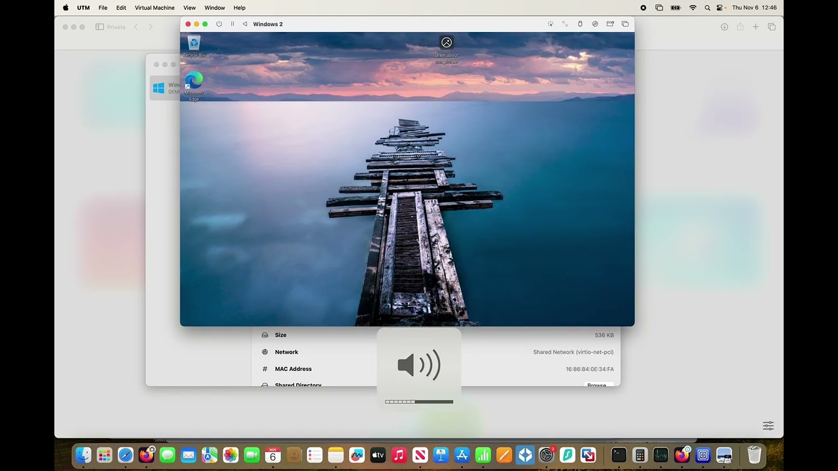Viewport: 838px width, 471px height.
Task: Show Safari tab overview icon
Action: tap(771, 27)
